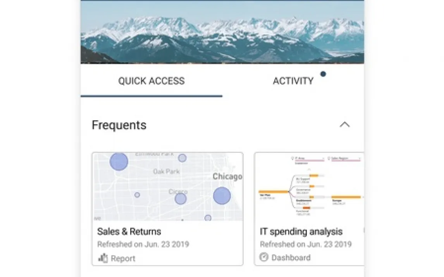444x277 pixels.
Task: Open the Sales & Returns title link
Action: point(129,231)
